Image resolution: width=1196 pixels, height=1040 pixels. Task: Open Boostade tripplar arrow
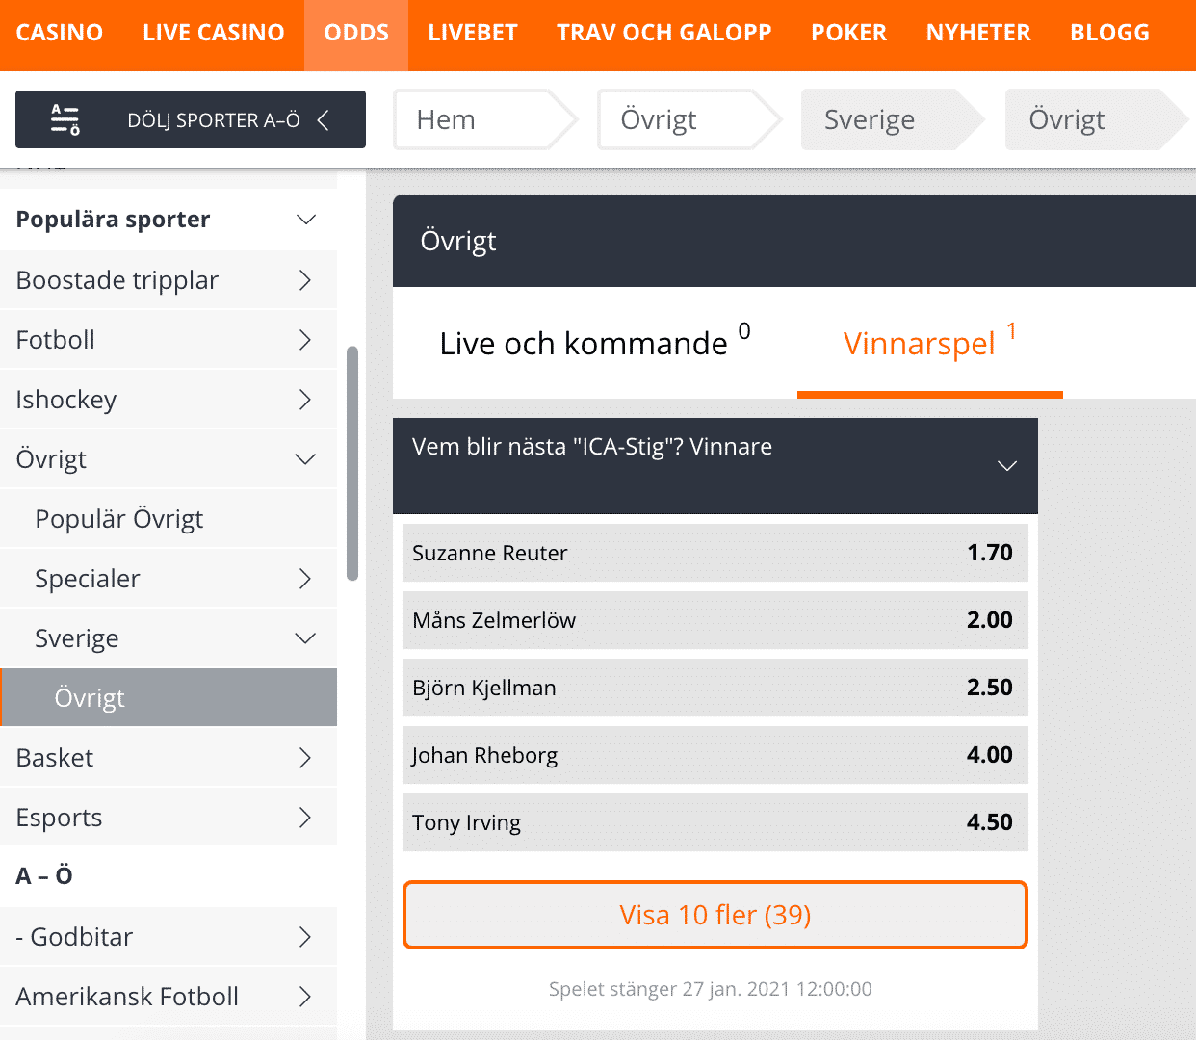click(x=305, y=280)
